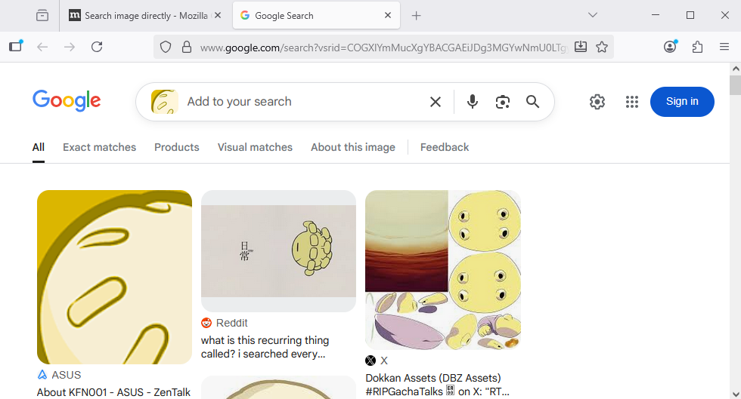The height and width of the screenshot is (399, 741).
Task: Click the Sign in button
Action: point(682,102)
